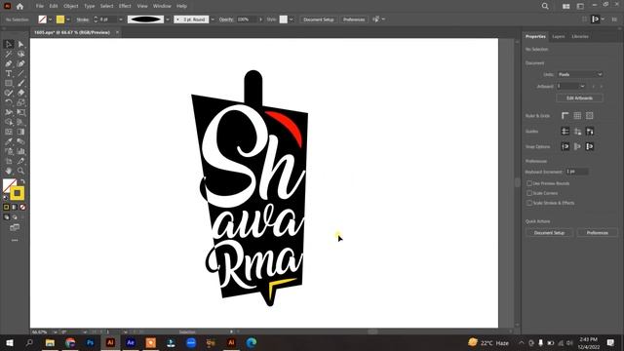
Task: Select the Direct Selection tool
Action: [x=20, y=44]
